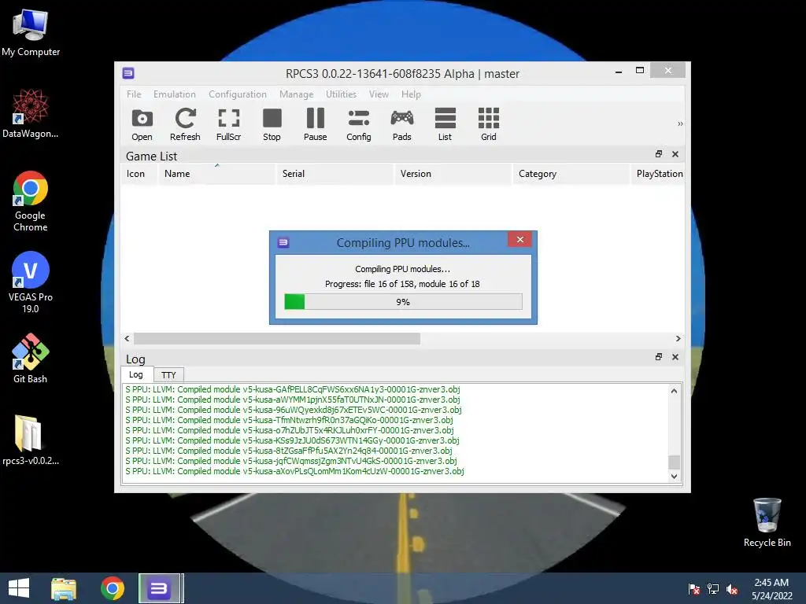Click the Open toolbar icon
Screen dimensions: 806x604
tap(142, 124)
